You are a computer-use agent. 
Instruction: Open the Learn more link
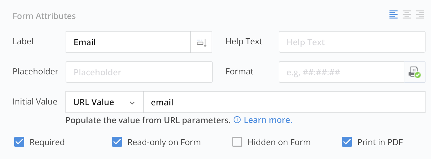(x=268, y=120)
